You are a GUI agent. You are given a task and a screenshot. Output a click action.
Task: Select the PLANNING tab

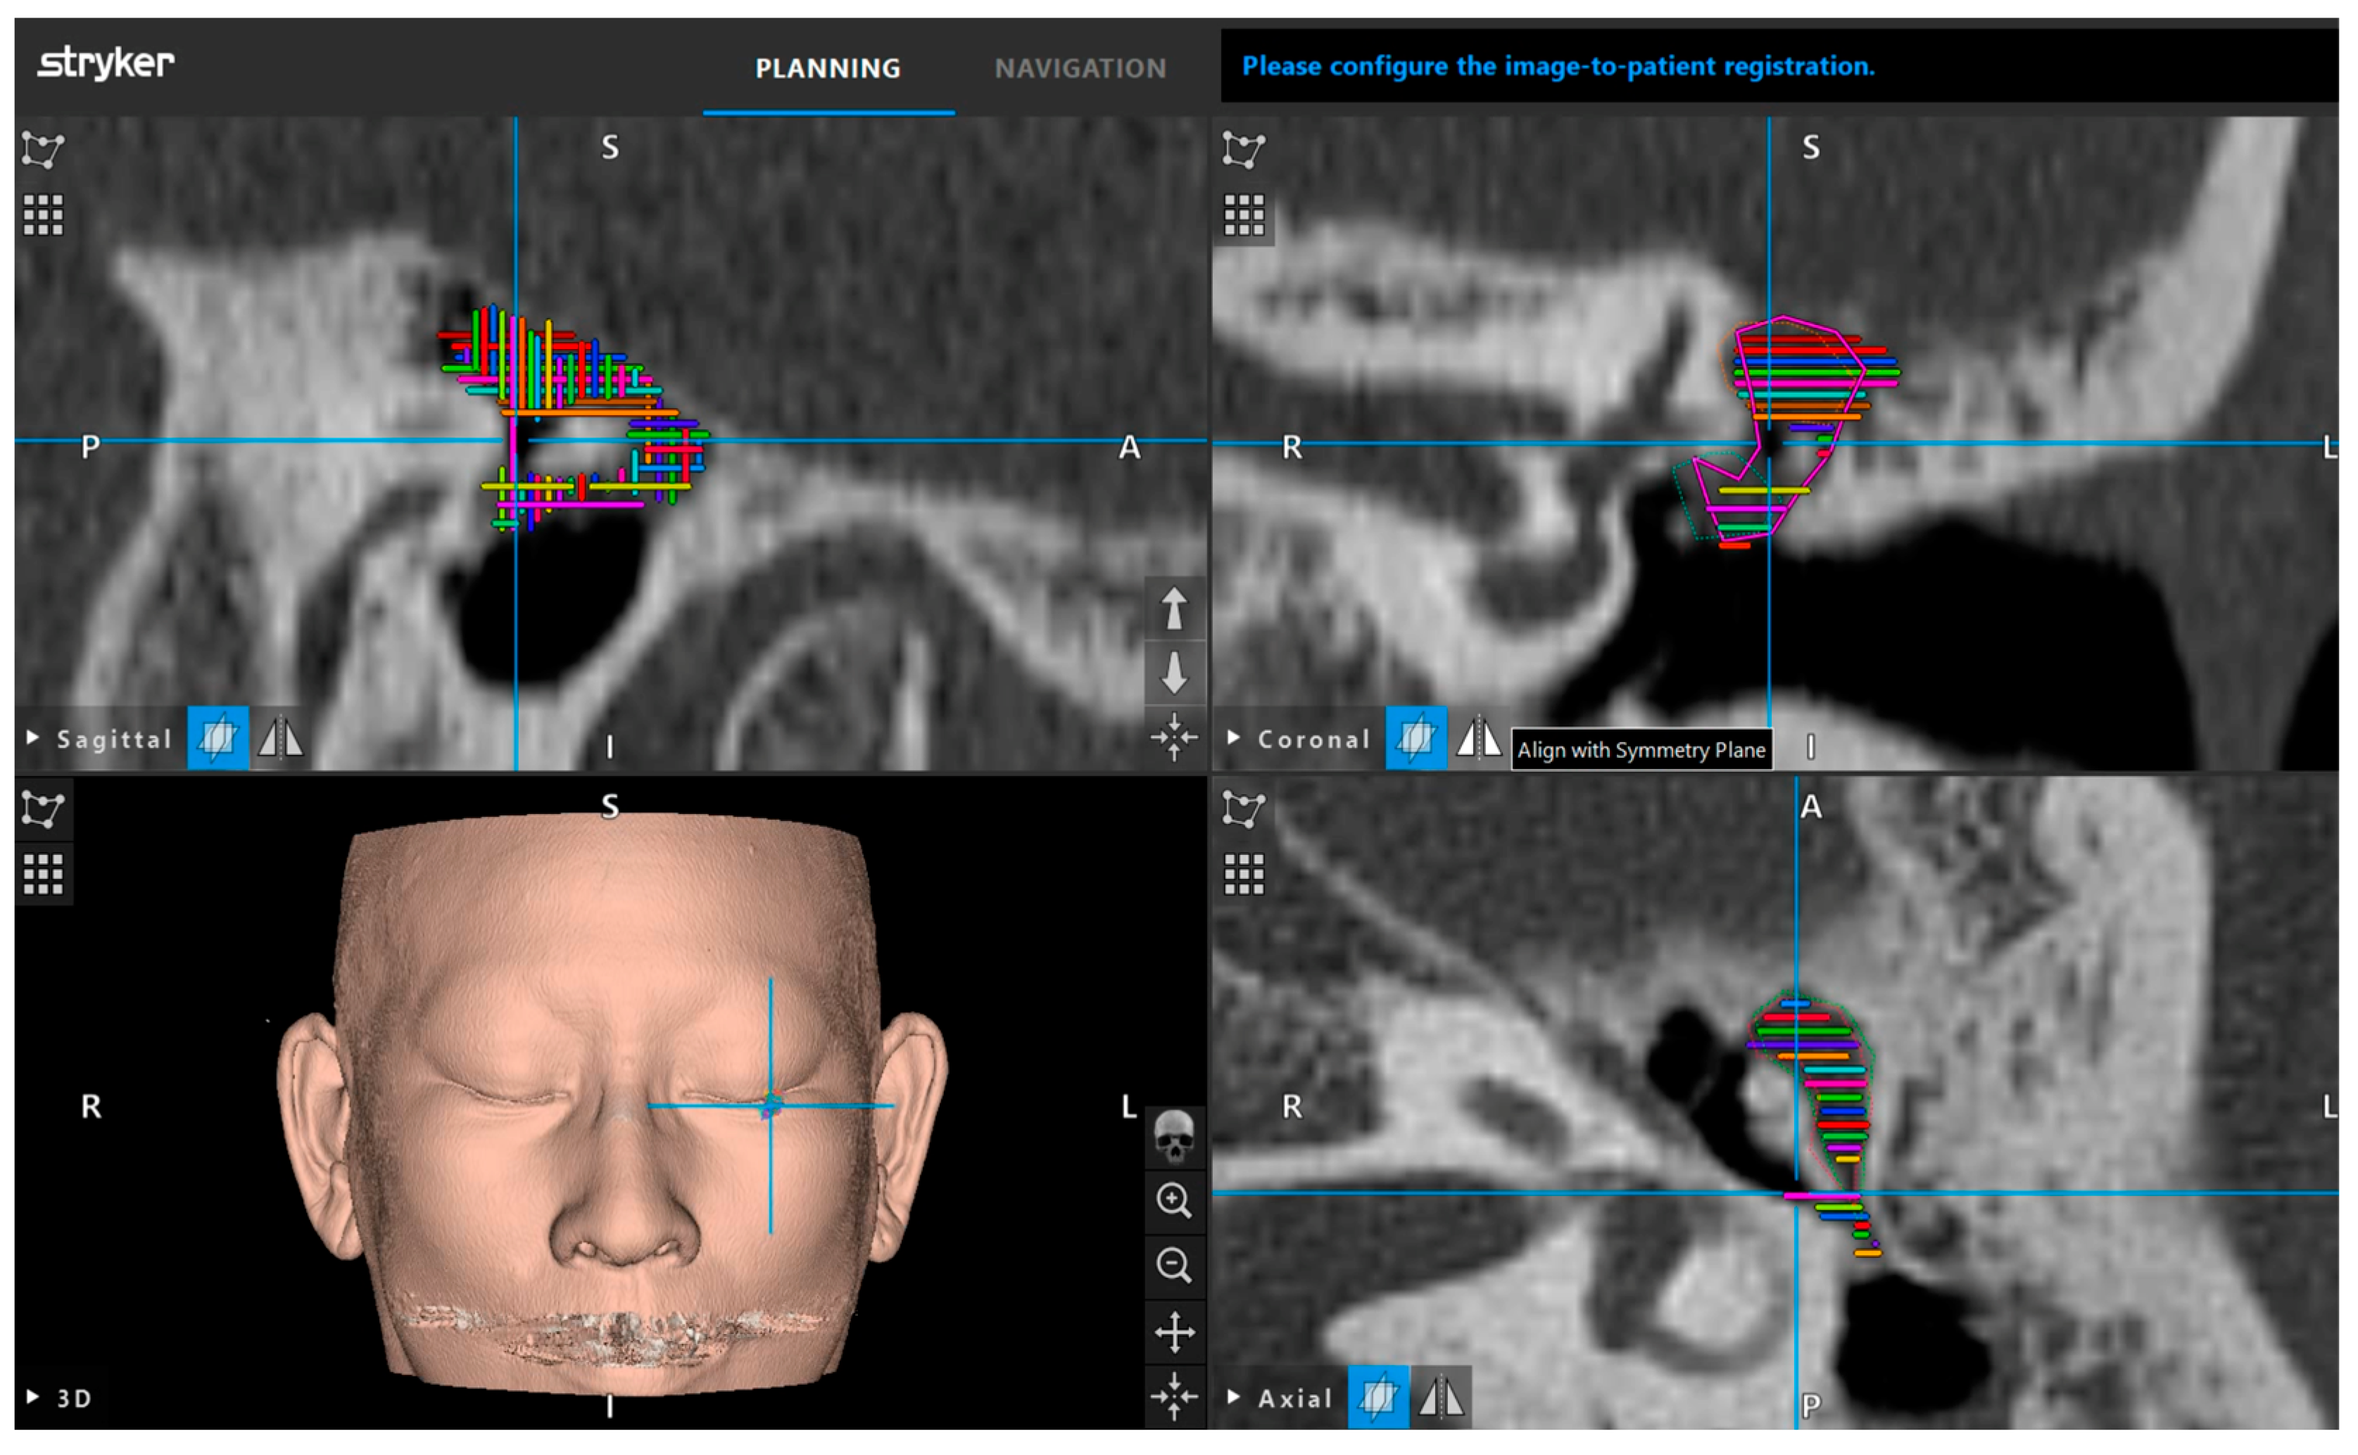pos(828,68)
